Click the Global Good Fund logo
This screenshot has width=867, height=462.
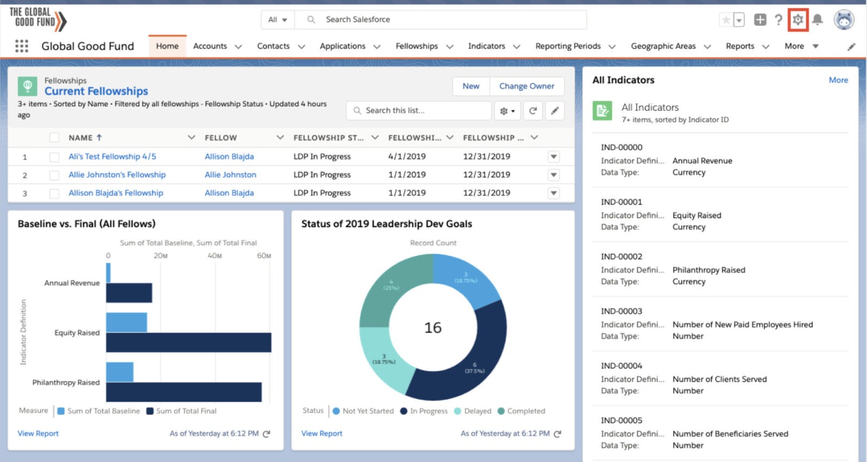[38, 19]
